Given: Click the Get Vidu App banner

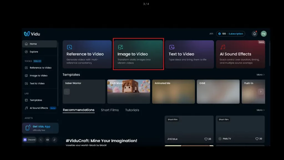Looking at the screenshot, I should click(x=40, y=128).
